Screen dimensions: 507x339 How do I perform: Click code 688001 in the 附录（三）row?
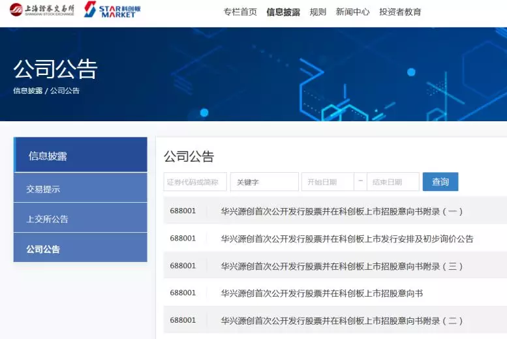point(183,265)
